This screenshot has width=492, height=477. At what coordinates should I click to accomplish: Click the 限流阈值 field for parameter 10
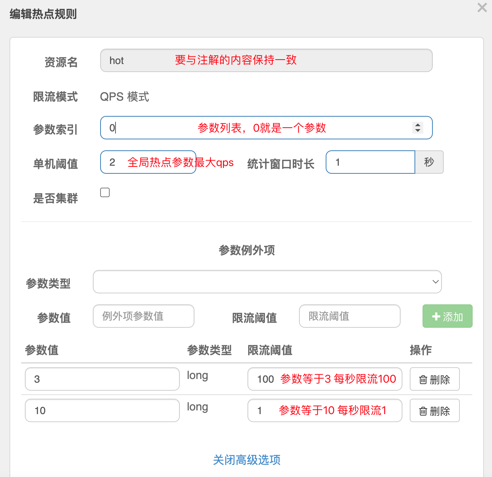pos(325,410)
